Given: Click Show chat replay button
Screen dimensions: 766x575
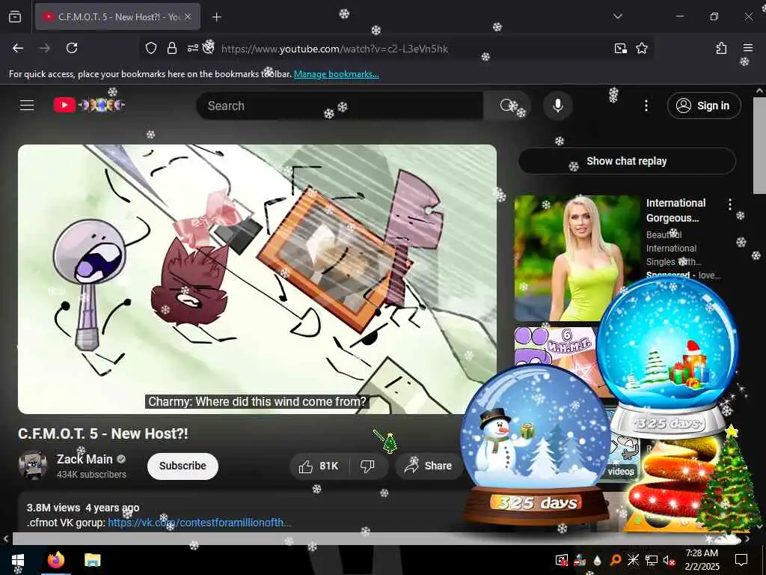Looking at the screenshot, I should [627, 161].
